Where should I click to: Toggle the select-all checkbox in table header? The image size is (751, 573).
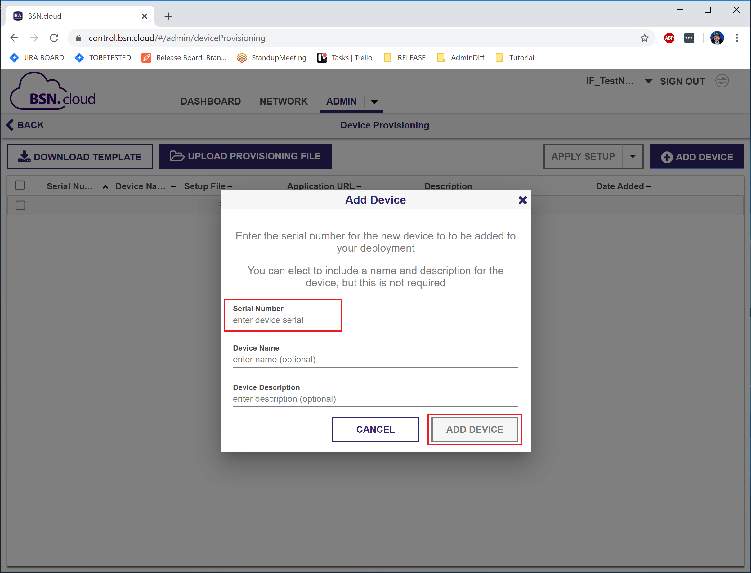click(20, 186)
